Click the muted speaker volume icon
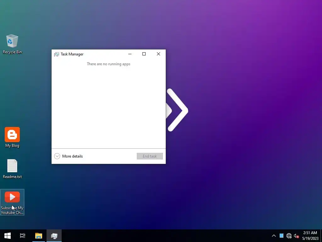The height and width of the screenshot is (242, 322). pyautogui.click(x=296, y=236)
